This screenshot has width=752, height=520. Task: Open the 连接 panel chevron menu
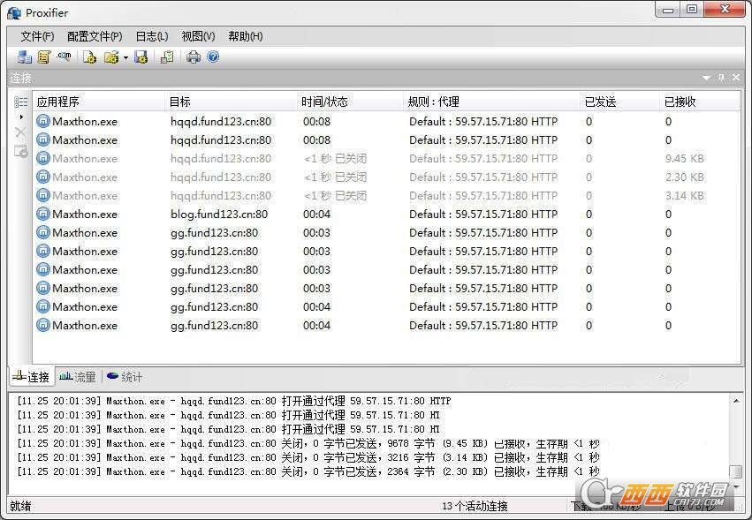[x=706, y=78]
